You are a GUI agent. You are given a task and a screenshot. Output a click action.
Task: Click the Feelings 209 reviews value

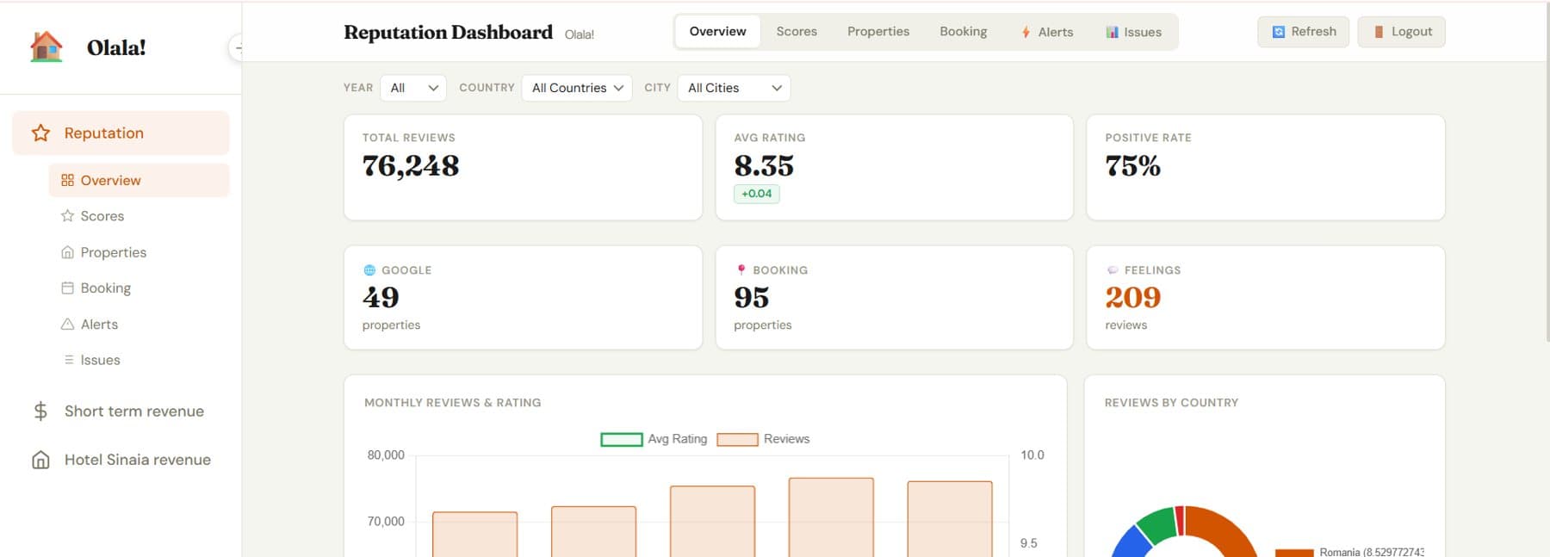pyautogui.click(x=1132, y=297)
